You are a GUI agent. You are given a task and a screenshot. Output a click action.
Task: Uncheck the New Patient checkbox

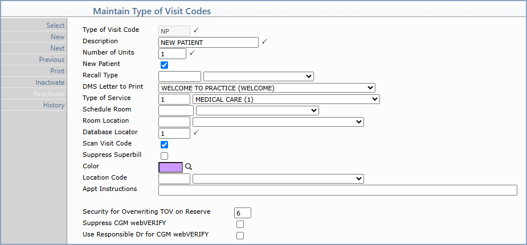point(164,65)
